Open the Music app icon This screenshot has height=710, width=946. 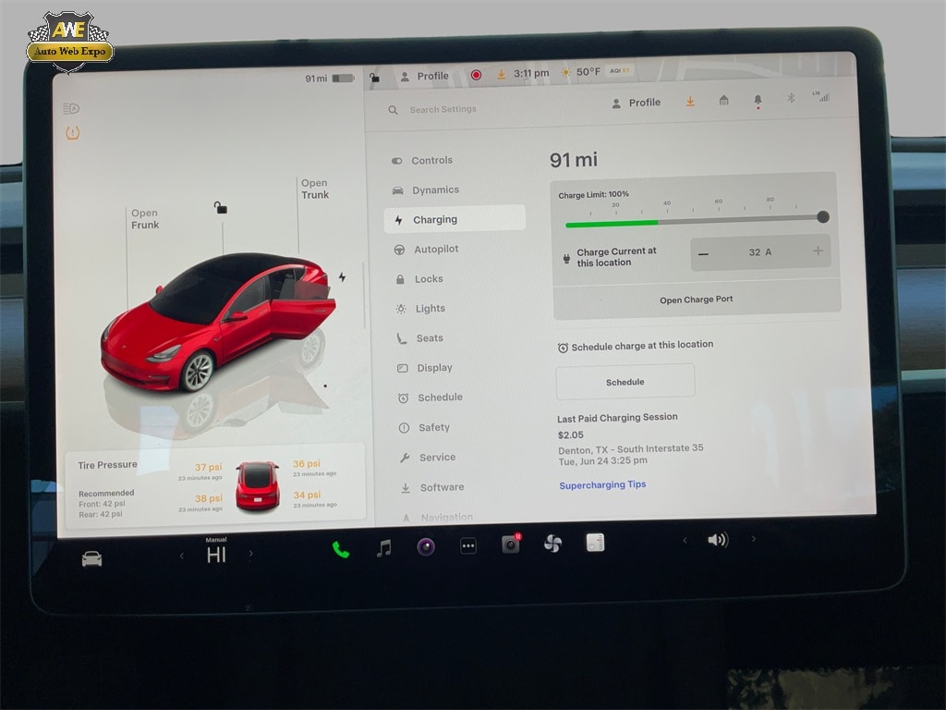point(384,548)
